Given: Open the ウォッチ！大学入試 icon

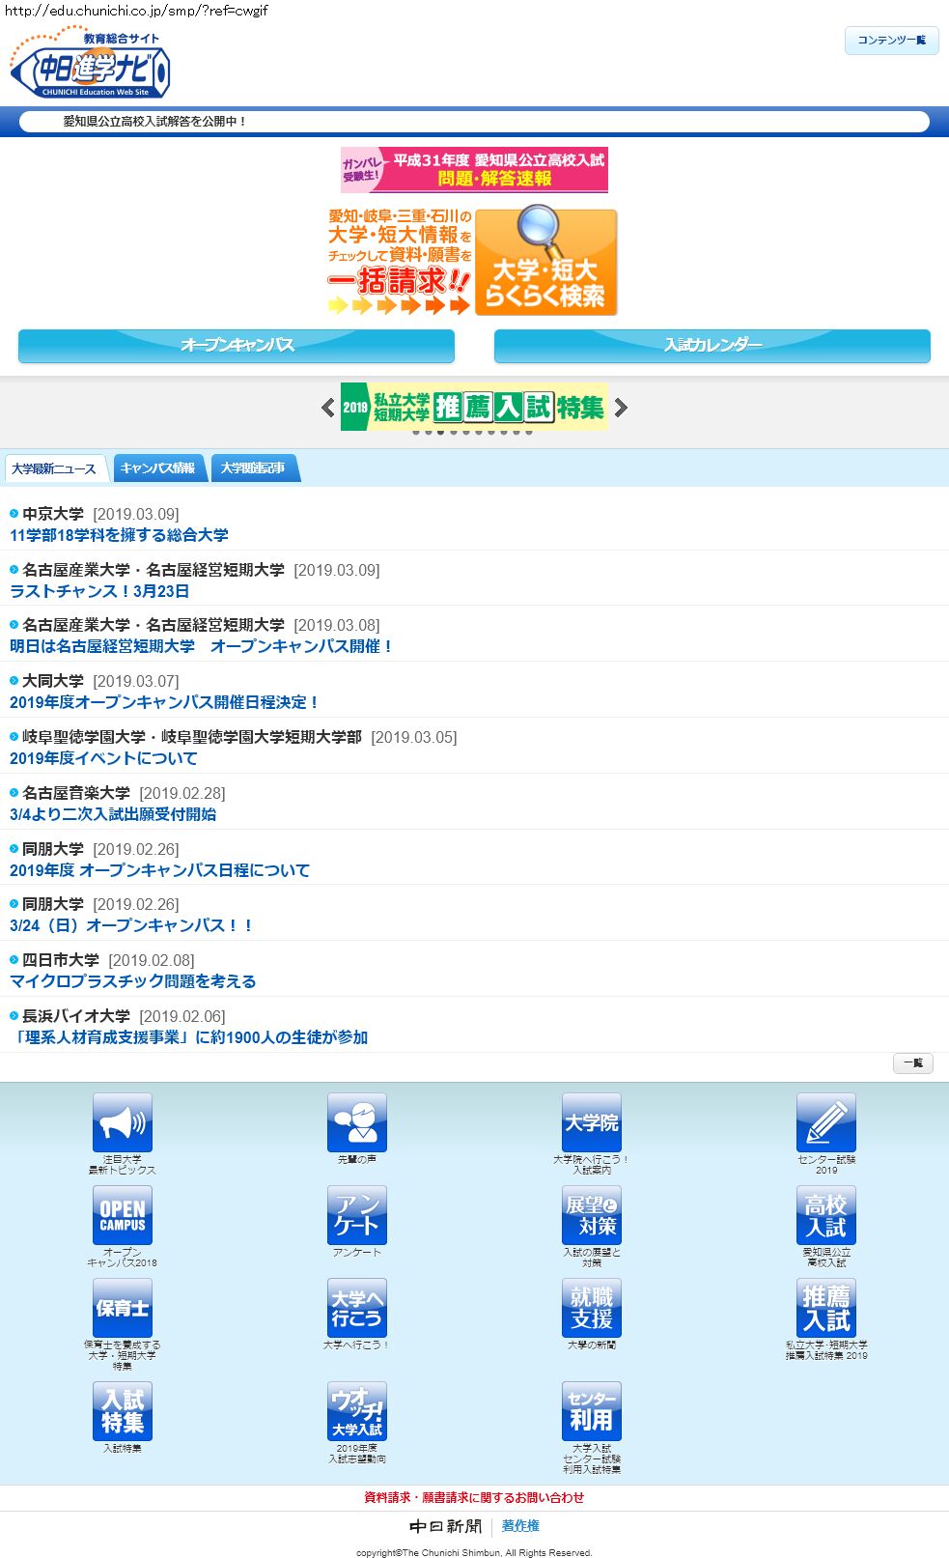Looking at the screenshot, I should (x=357, y=1411).
